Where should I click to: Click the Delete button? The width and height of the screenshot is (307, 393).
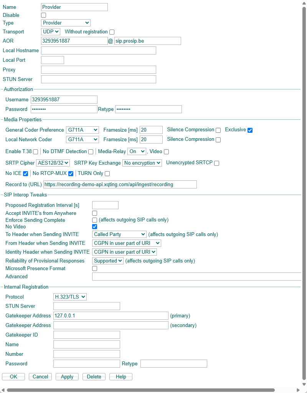pos(94,376)
